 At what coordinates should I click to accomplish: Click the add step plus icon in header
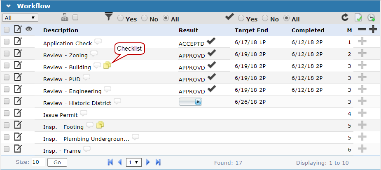tap(373, 30)
